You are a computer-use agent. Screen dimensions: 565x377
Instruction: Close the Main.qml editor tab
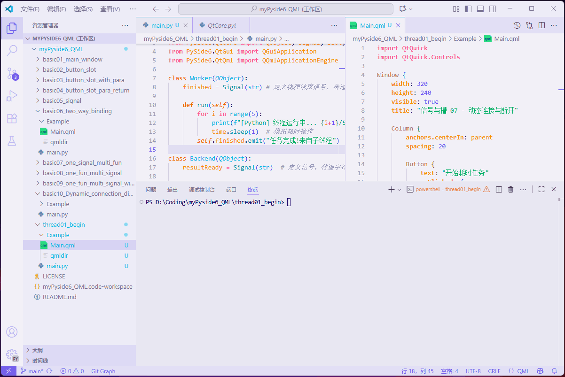398,25
